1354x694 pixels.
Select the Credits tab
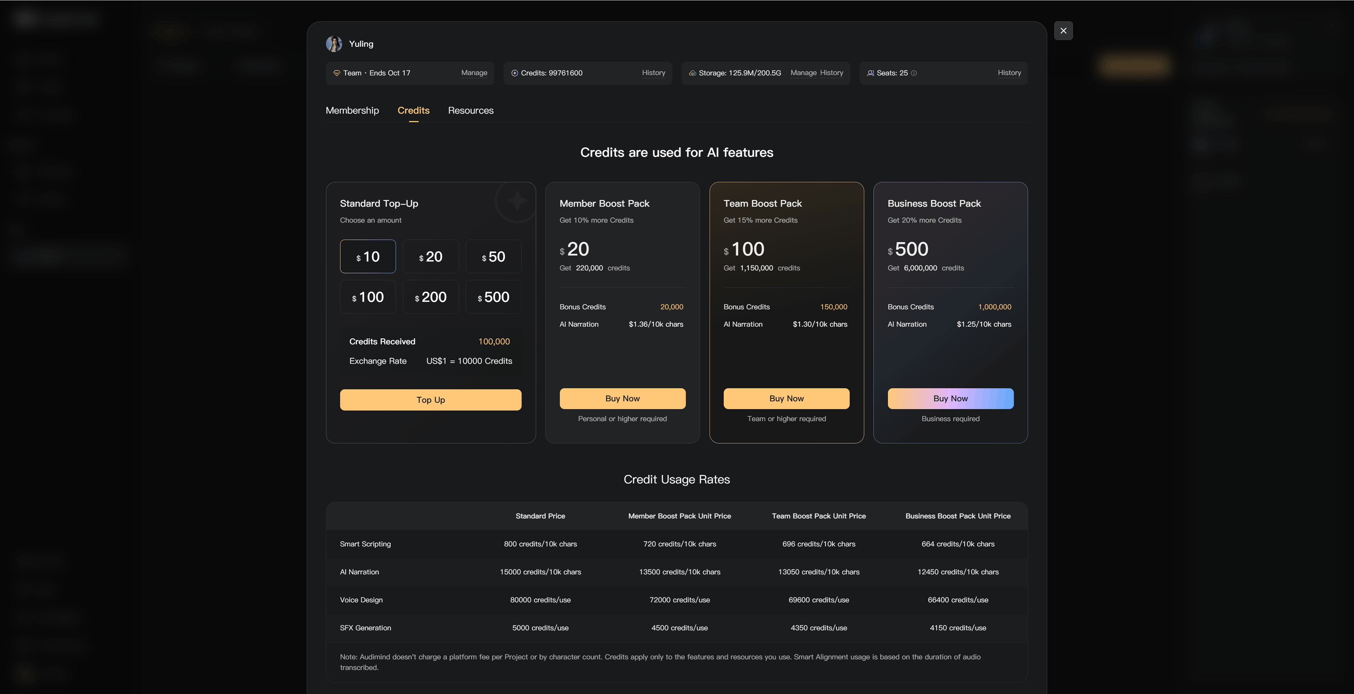[x=413, y=110]
